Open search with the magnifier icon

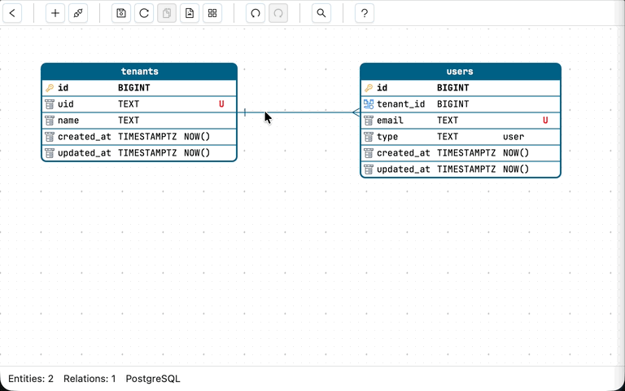click(x=321, y=13)
